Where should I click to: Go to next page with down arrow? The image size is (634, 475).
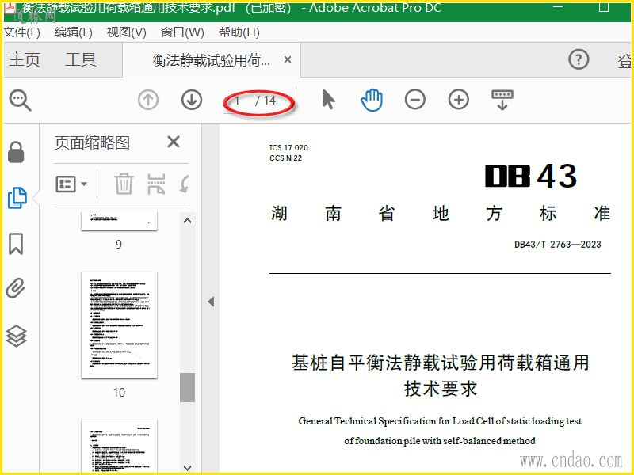(x=192, y=100)
